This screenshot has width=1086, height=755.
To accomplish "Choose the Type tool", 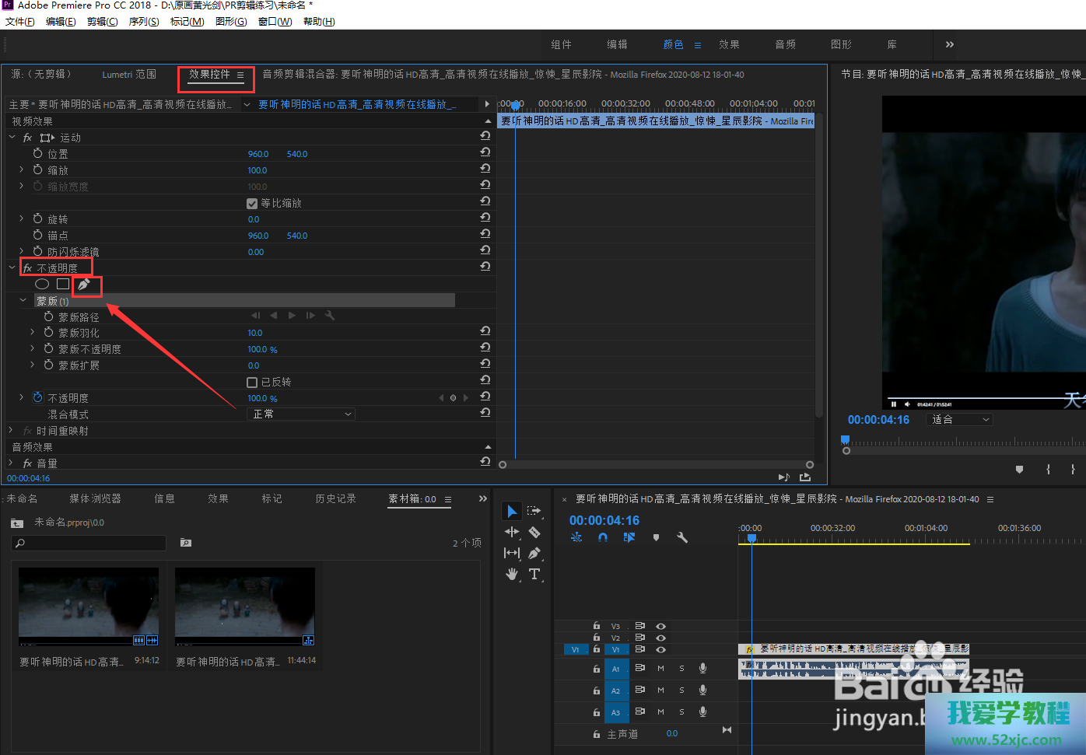I will click(534, 575).
